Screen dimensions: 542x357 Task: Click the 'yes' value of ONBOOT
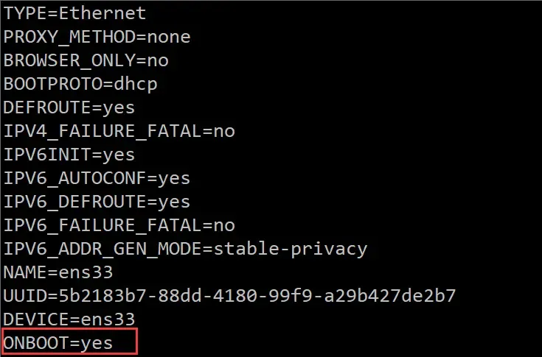point(97,343)
